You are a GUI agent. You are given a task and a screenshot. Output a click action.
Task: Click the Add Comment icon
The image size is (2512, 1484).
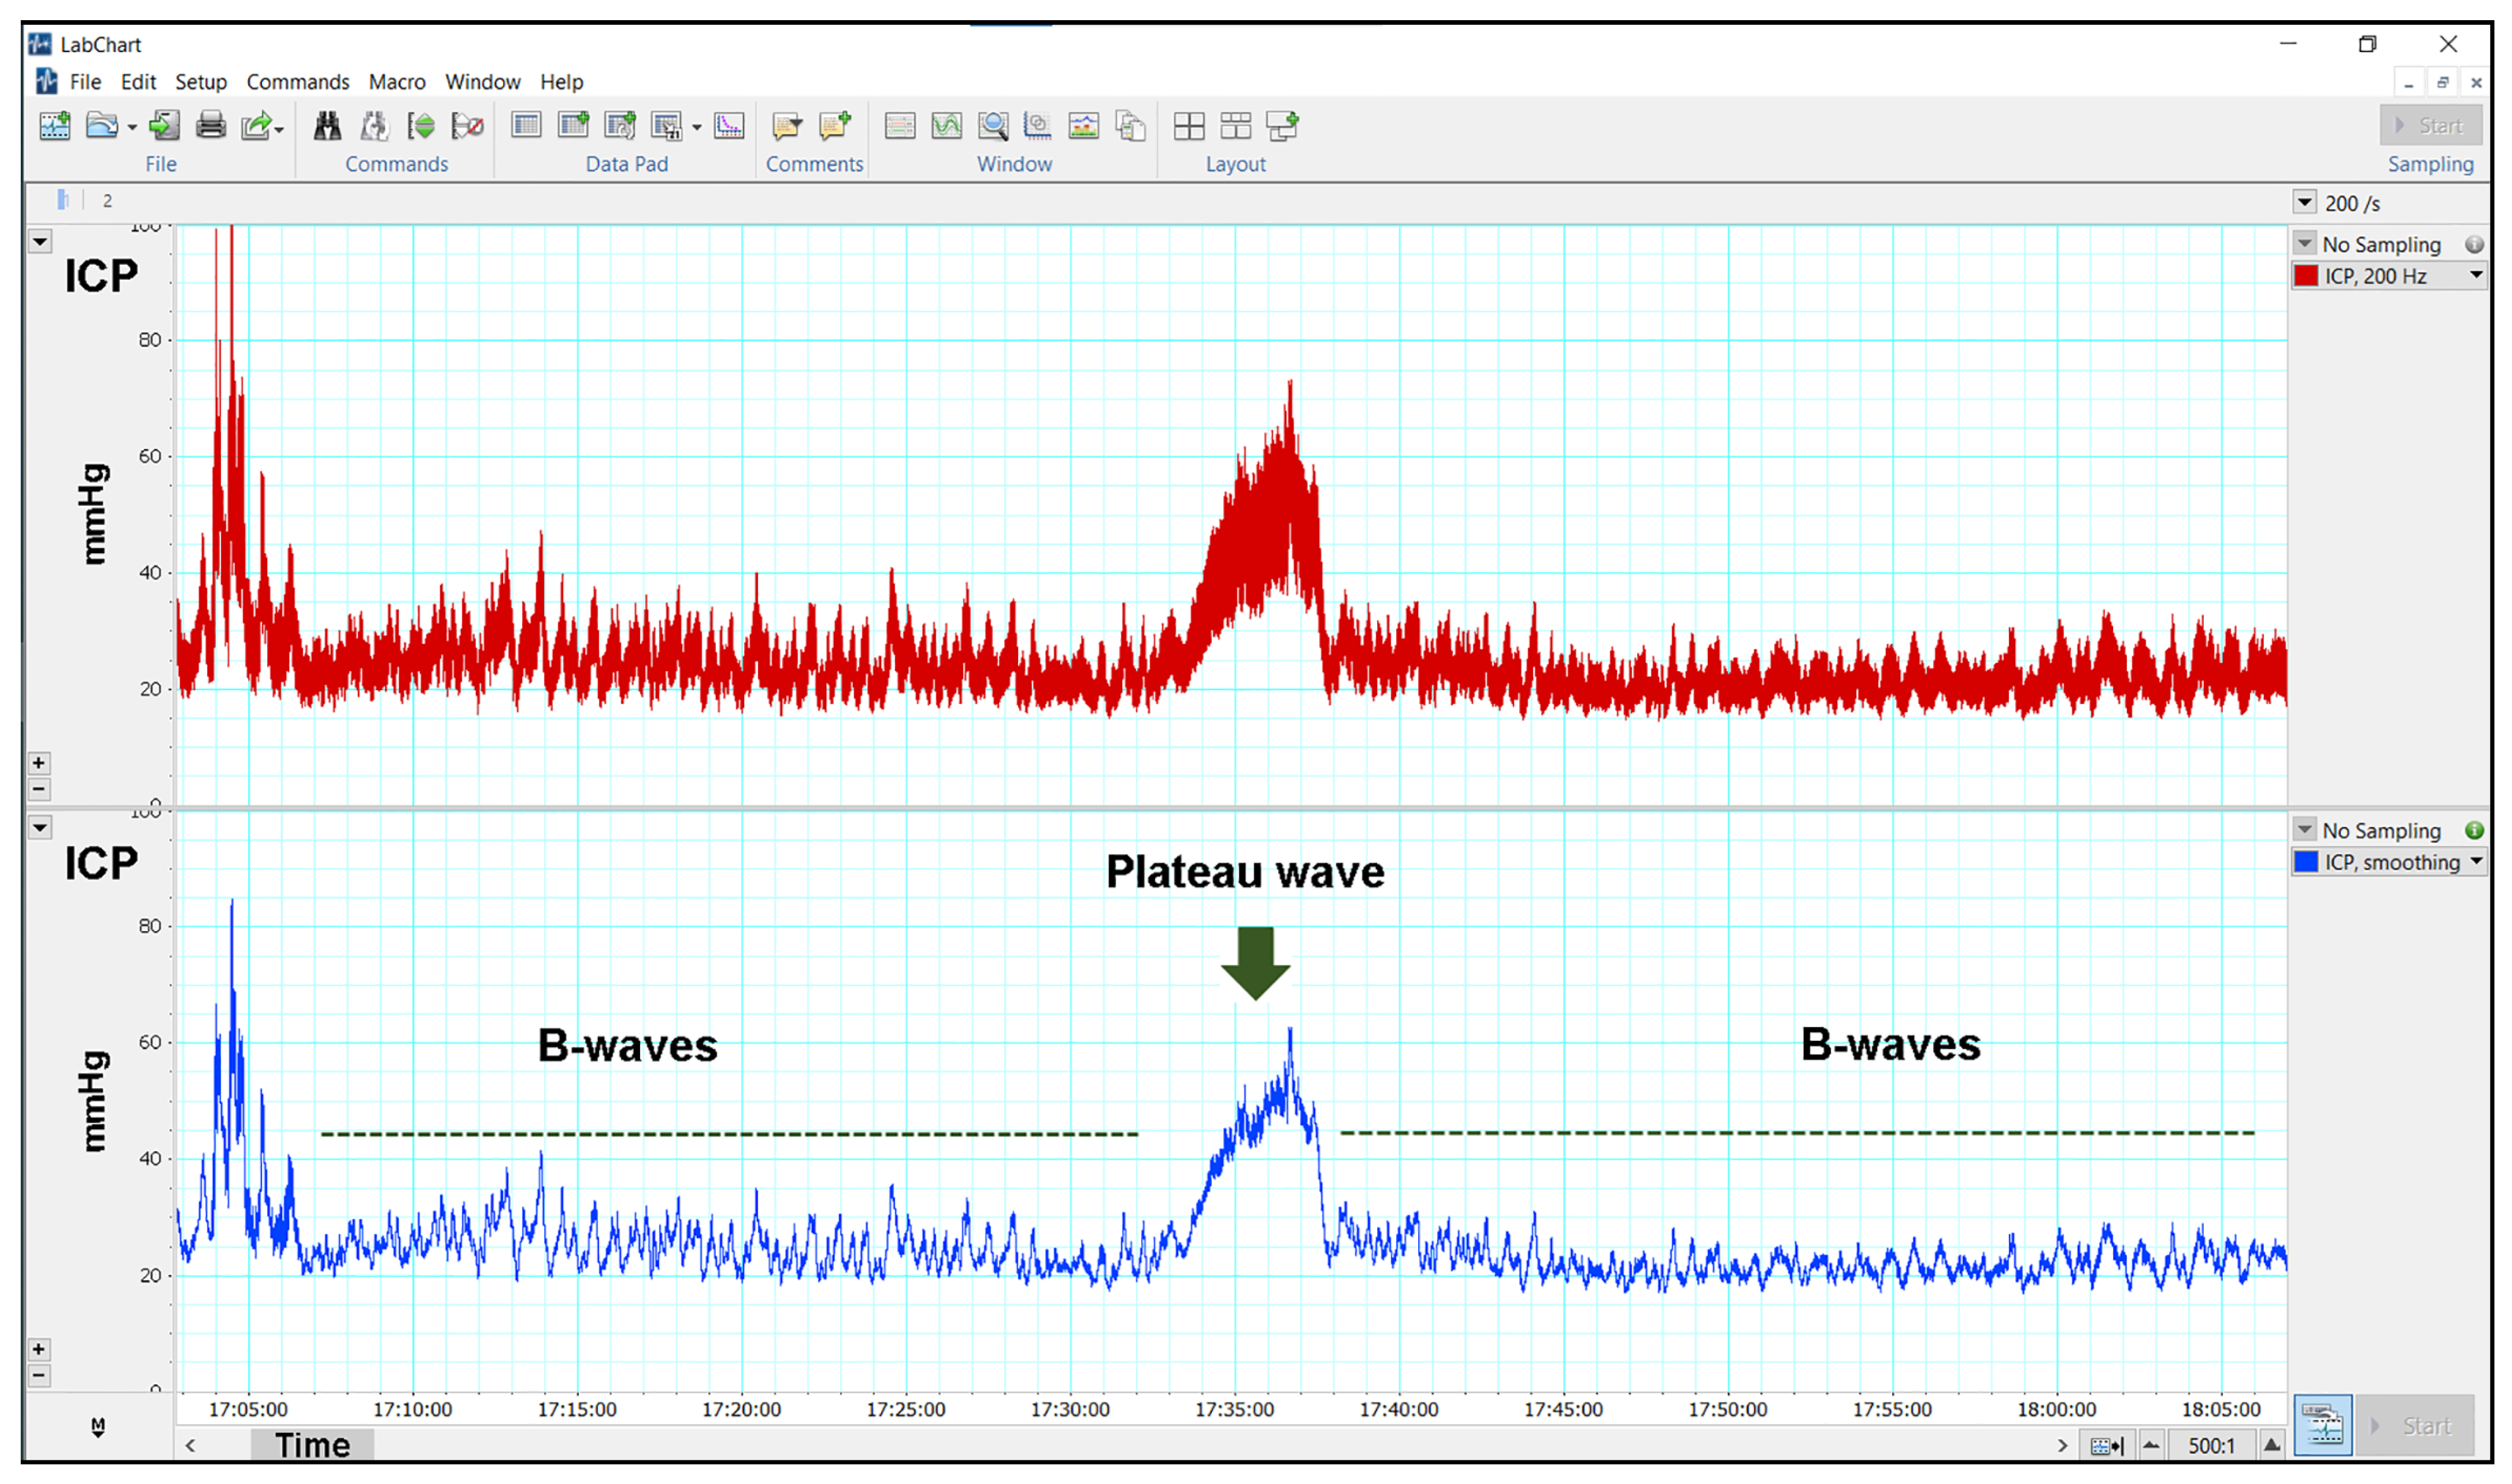pyautogui.click(x=834, y=126)
